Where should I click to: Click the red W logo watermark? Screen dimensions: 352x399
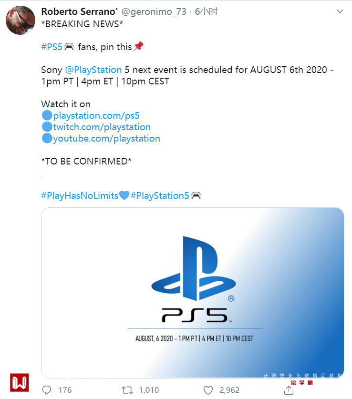pyautogui.click(x=20, y=382)
